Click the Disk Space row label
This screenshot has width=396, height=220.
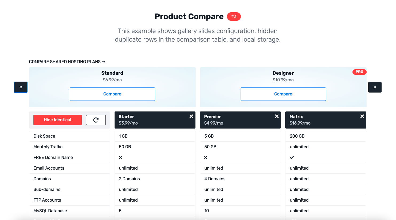44,136
